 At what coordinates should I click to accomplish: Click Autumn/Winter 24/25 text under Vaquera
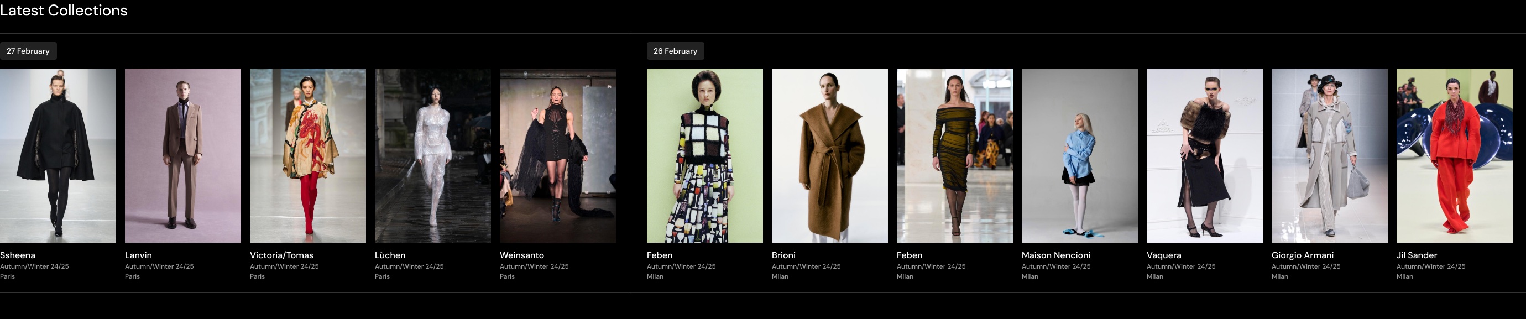[1181, 266]
